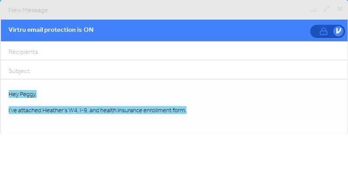
Task: Click the Virtru V logo knob
Action: coord(338,31)
